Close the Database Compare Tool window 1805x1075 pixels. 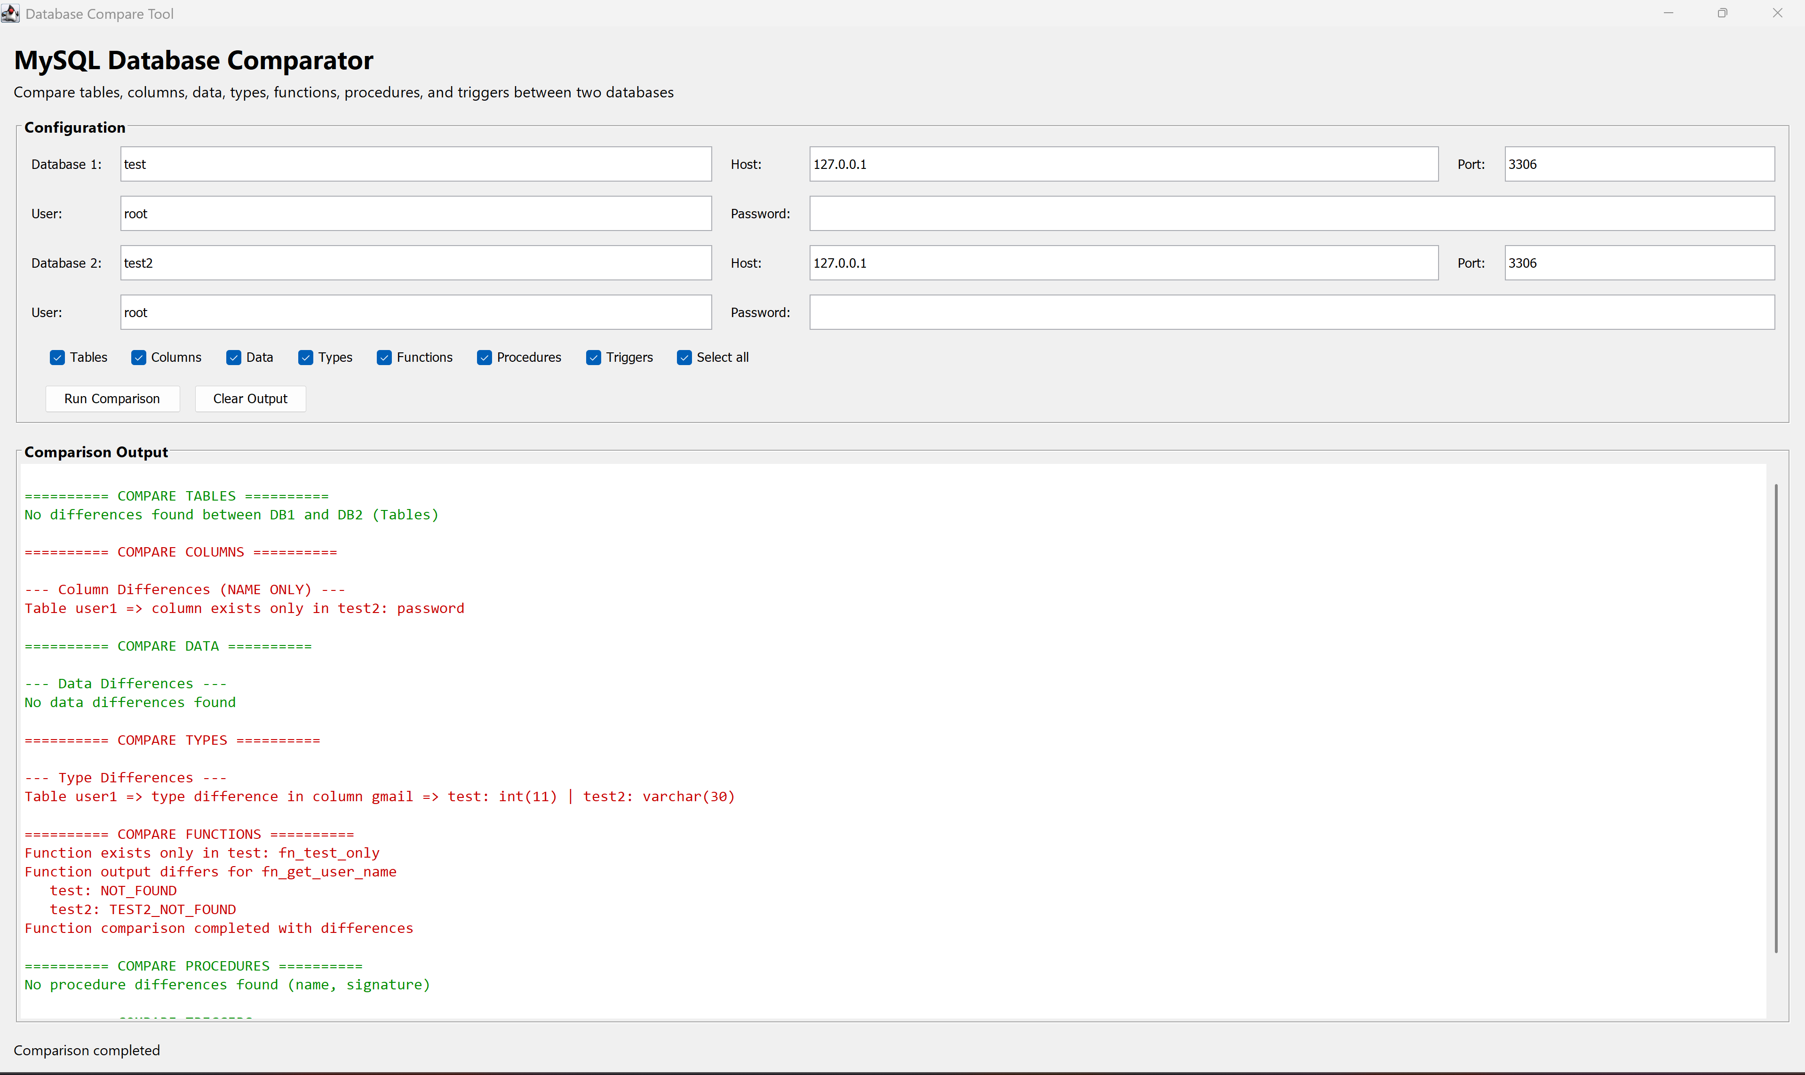[1777, 13]
